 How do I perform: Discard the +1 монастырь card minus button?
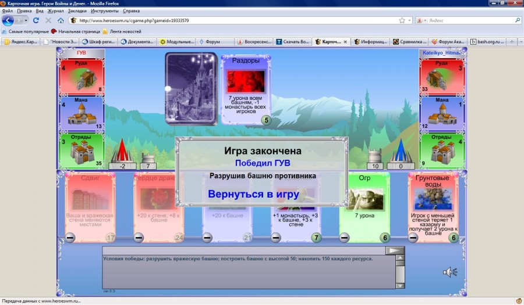276,238
